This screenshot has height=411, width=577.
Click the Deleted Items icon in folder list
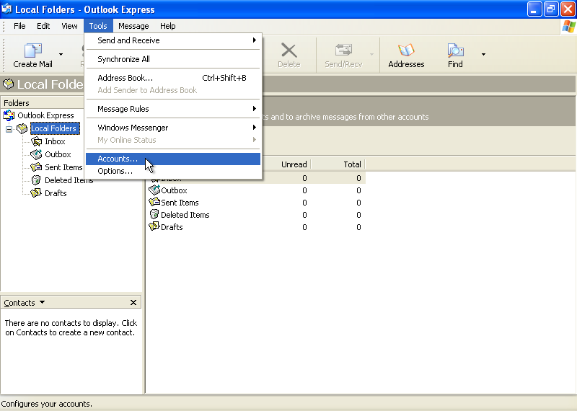point(154,214)
